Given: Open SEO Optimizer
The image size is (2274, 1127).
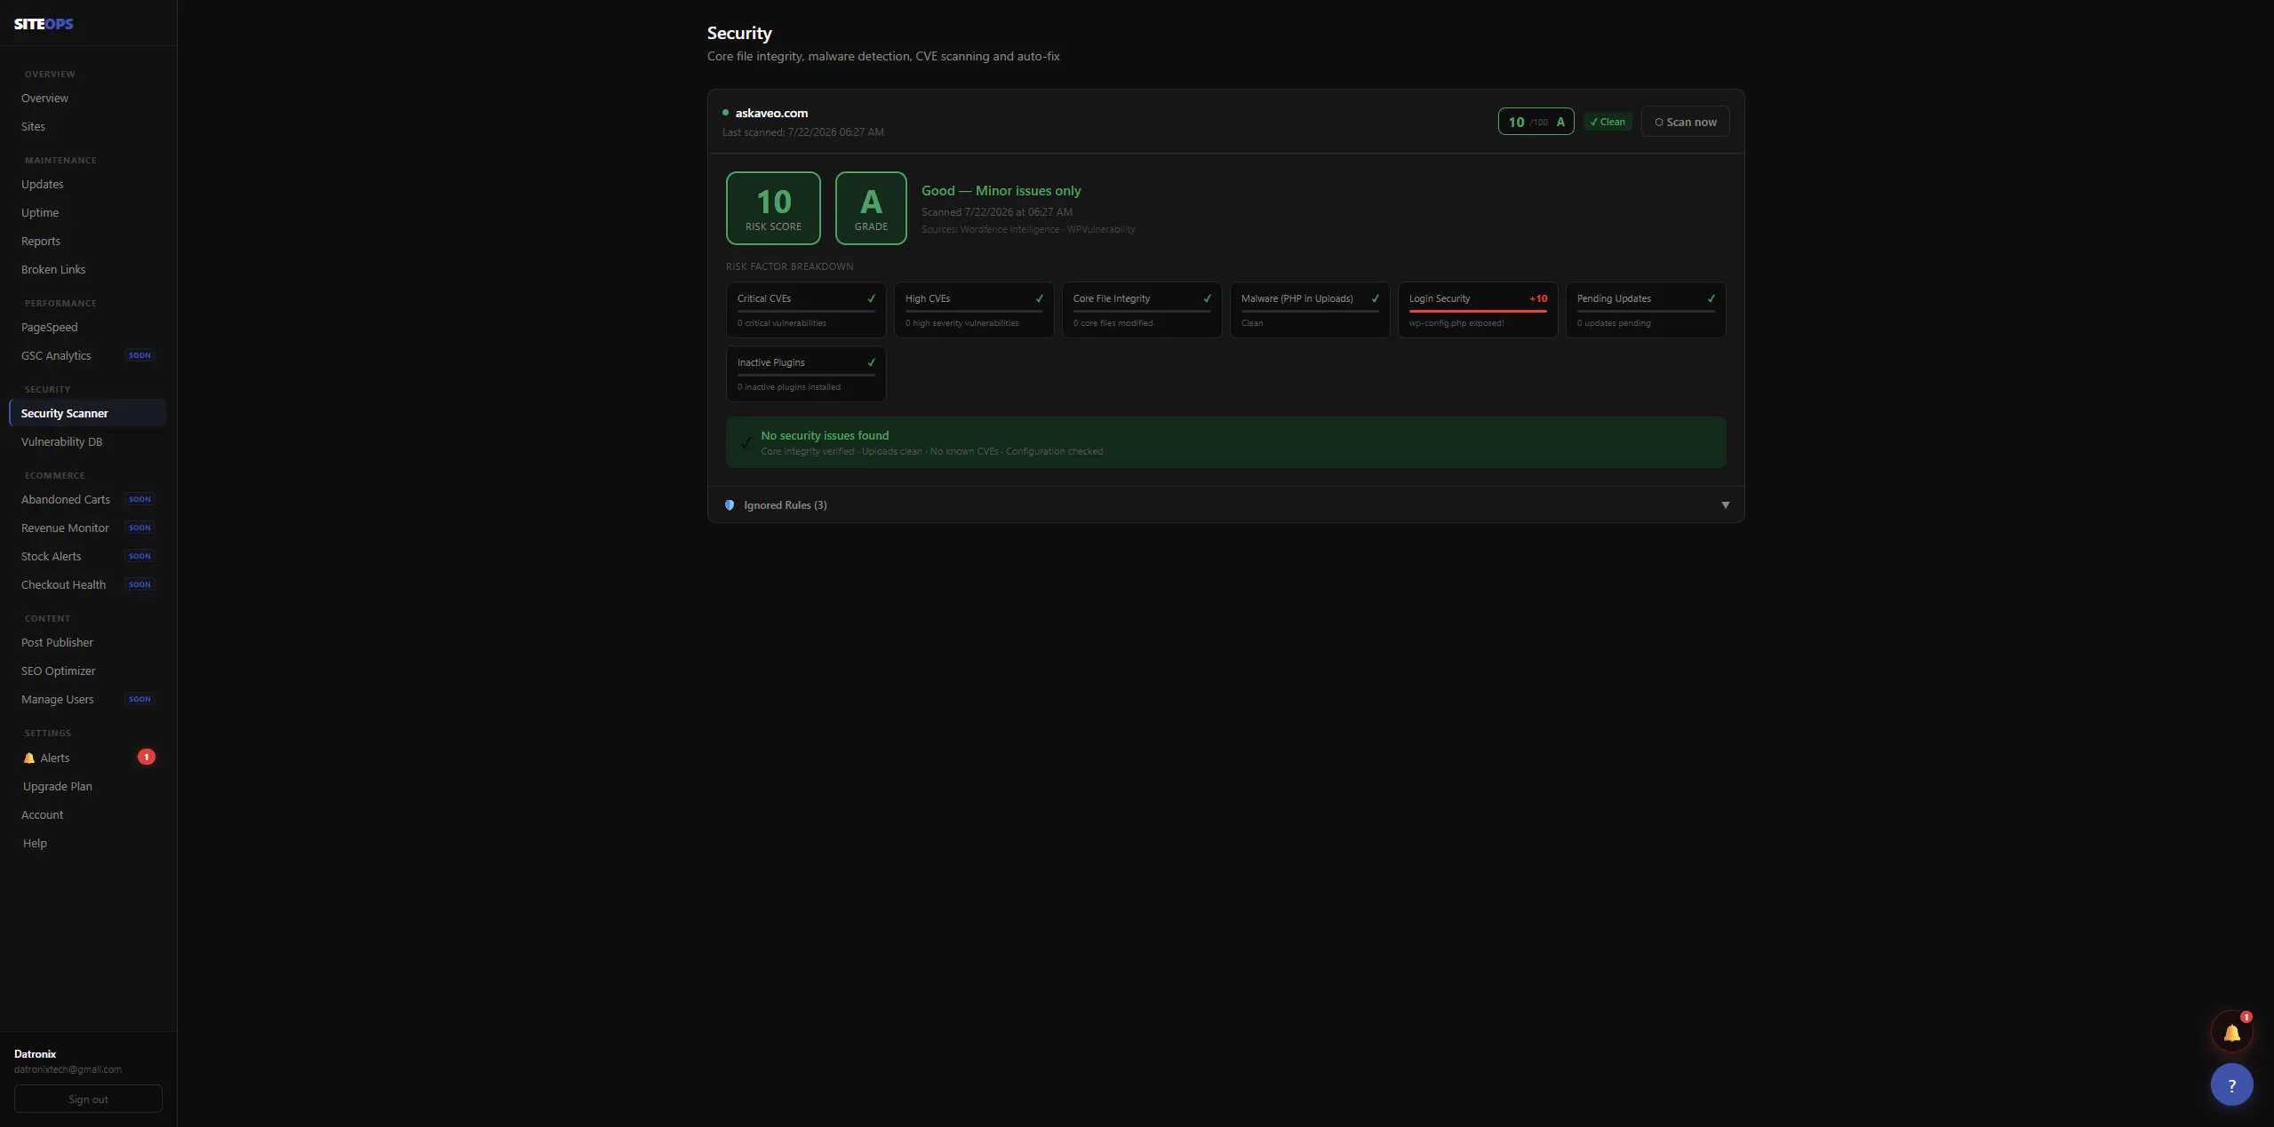Looking at the screenshot, I should pos(58,671).
